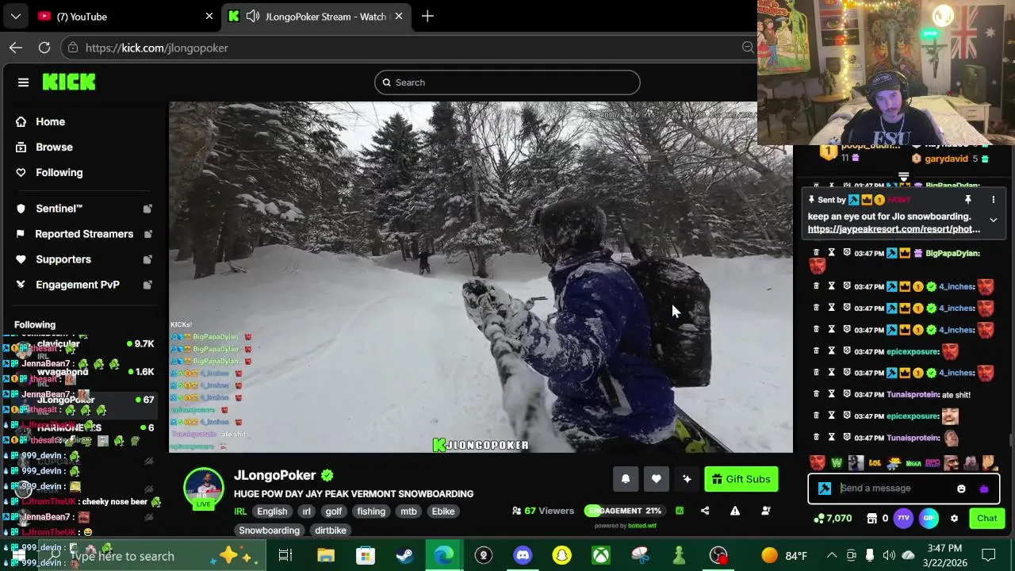
Task: Go to the Kick logo home page
Action: 69,82
